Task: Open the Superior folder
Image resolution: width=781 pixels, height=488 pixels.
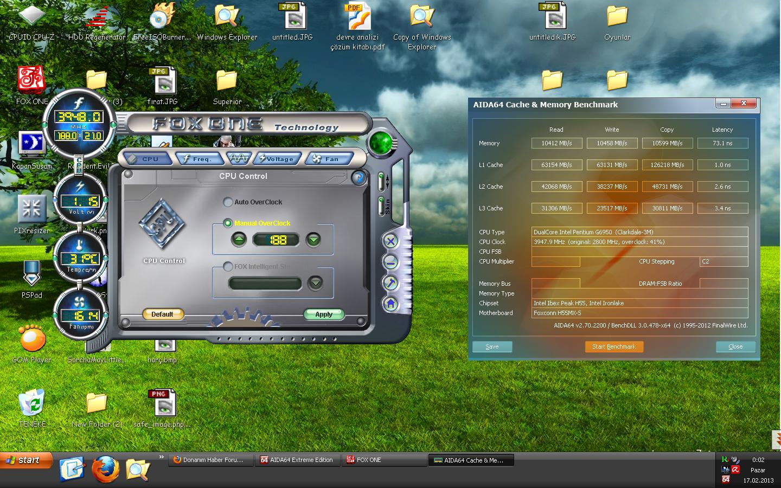Action: [227, 86]
